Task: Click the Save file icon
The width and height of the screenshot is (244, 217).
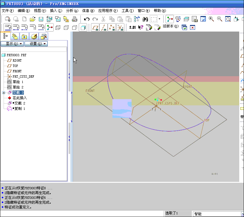Action: pos(41,19)
